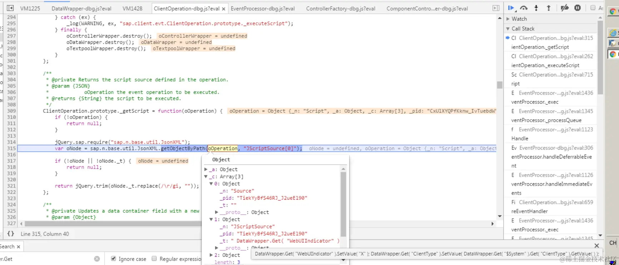The height and width of the screenshot is (265, 619).
Task: Collapse the 0: Object array entry
Action: click(x=211, y=184)
